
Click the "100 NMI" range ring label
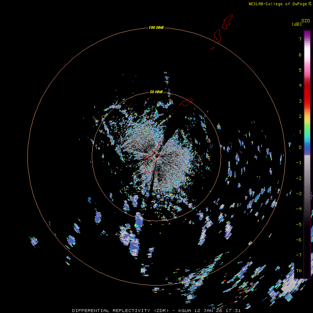point(156,27)
